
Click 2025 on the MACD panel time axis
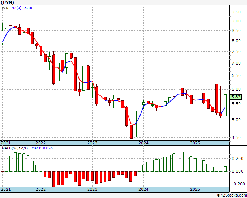tap(195, 189)
